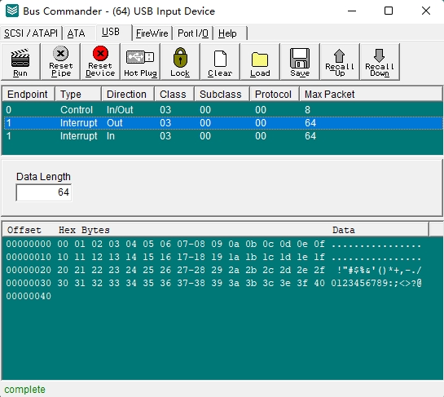Click the Recall Up arrow icon
The height and width of the screenshot is (397, 444).
[339, 55]
